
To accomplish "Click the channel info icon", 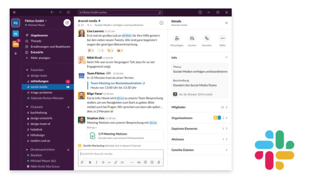I will point(161,23).
